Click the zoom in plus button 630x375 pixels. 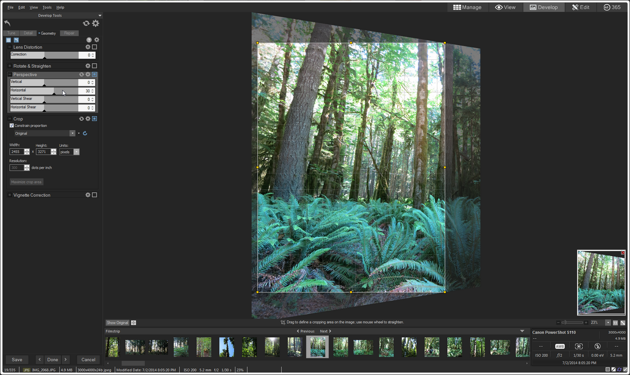click(x=586, y=322)
